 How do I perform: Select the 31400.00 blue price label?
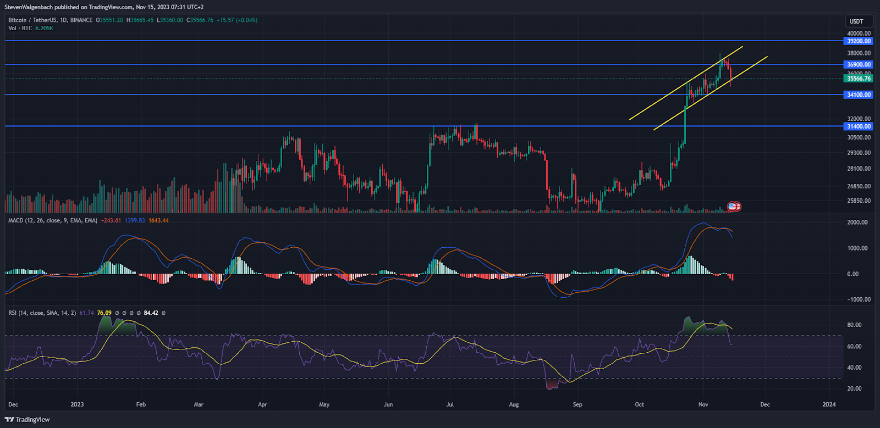(859, 126)
